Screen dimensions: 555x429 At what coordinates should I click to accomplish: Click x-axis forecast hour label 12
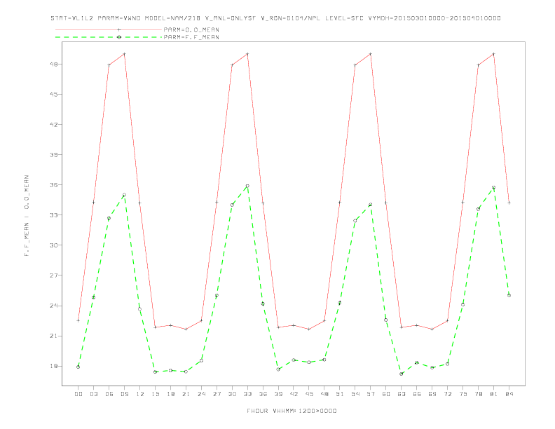140,394
